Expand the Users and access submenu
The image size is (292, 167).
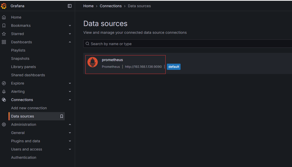[70, 149]
